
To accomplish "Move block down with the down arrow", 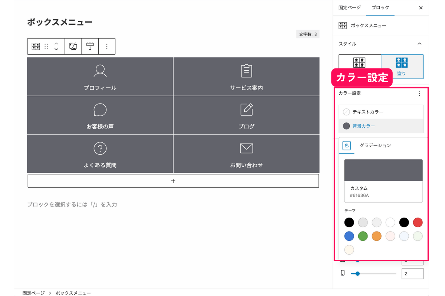I will point(56,49).
